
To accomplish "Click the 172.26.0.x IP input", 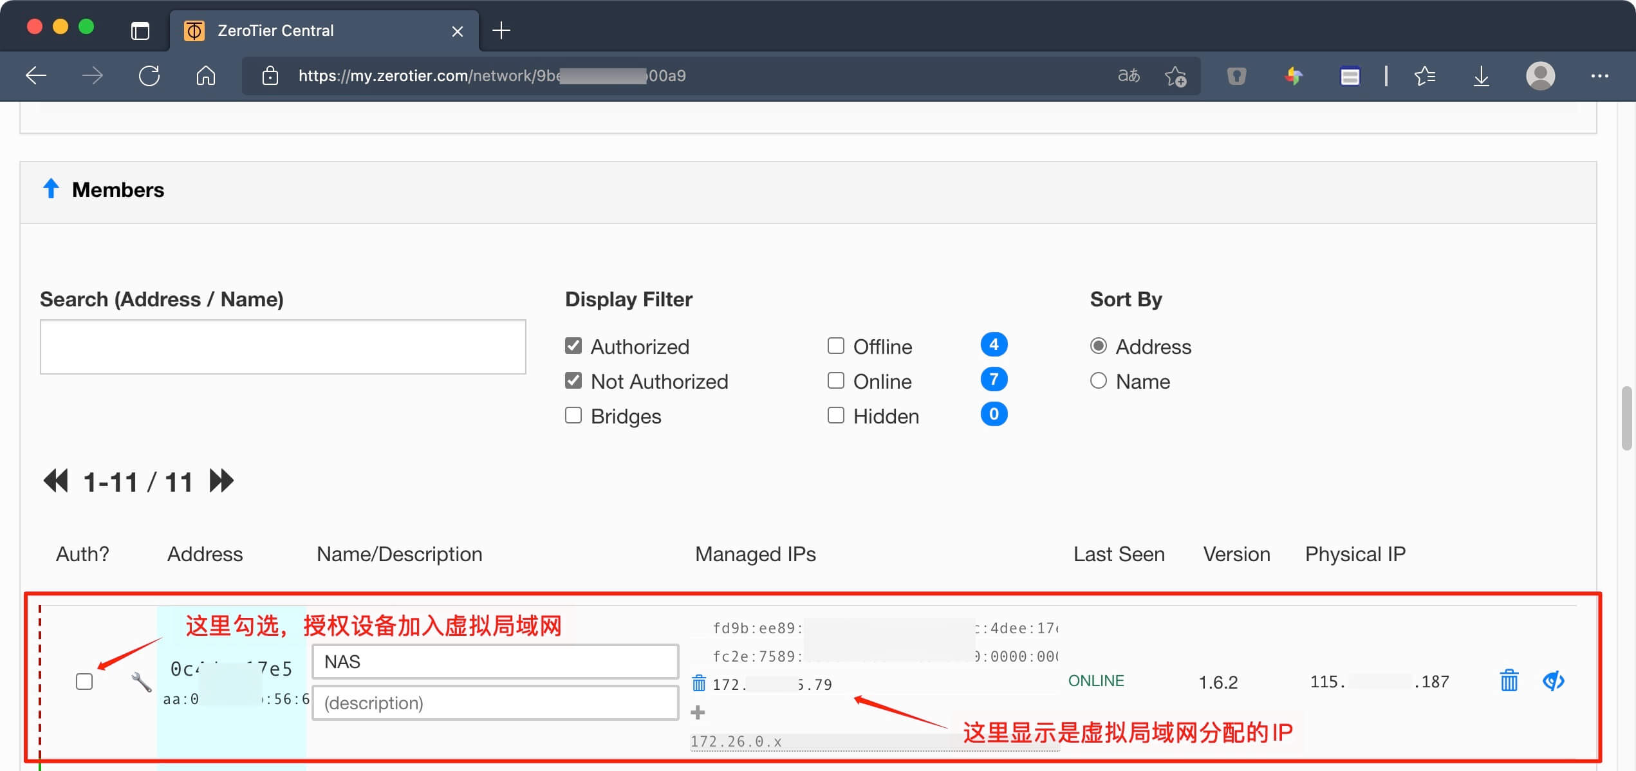I will click(875, 741).
